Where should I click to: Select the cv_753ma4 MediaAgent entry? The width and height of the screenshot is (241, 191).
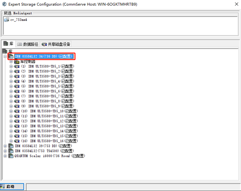pyautogui.click(x=19, y=20)
